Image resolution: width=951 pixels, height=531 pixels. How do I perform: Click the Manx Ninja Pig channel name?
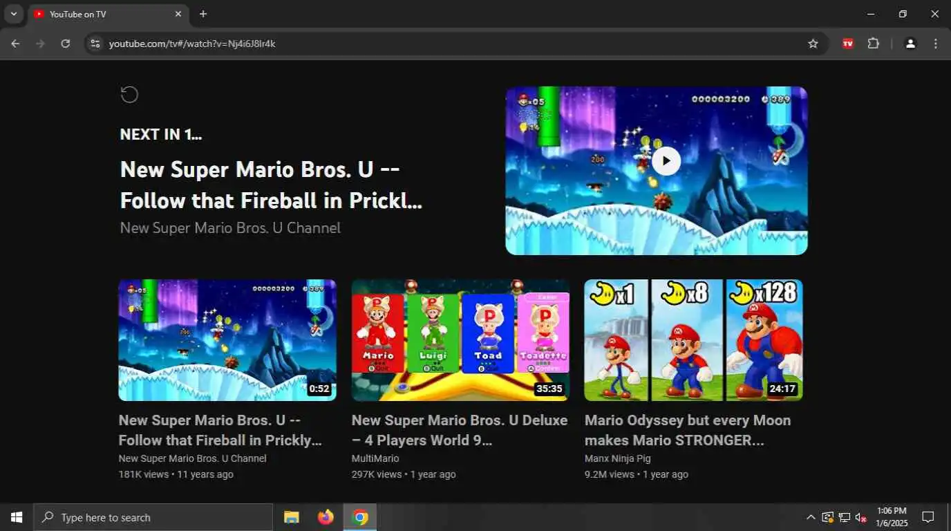pyautogui.click(x=618, y=458)
